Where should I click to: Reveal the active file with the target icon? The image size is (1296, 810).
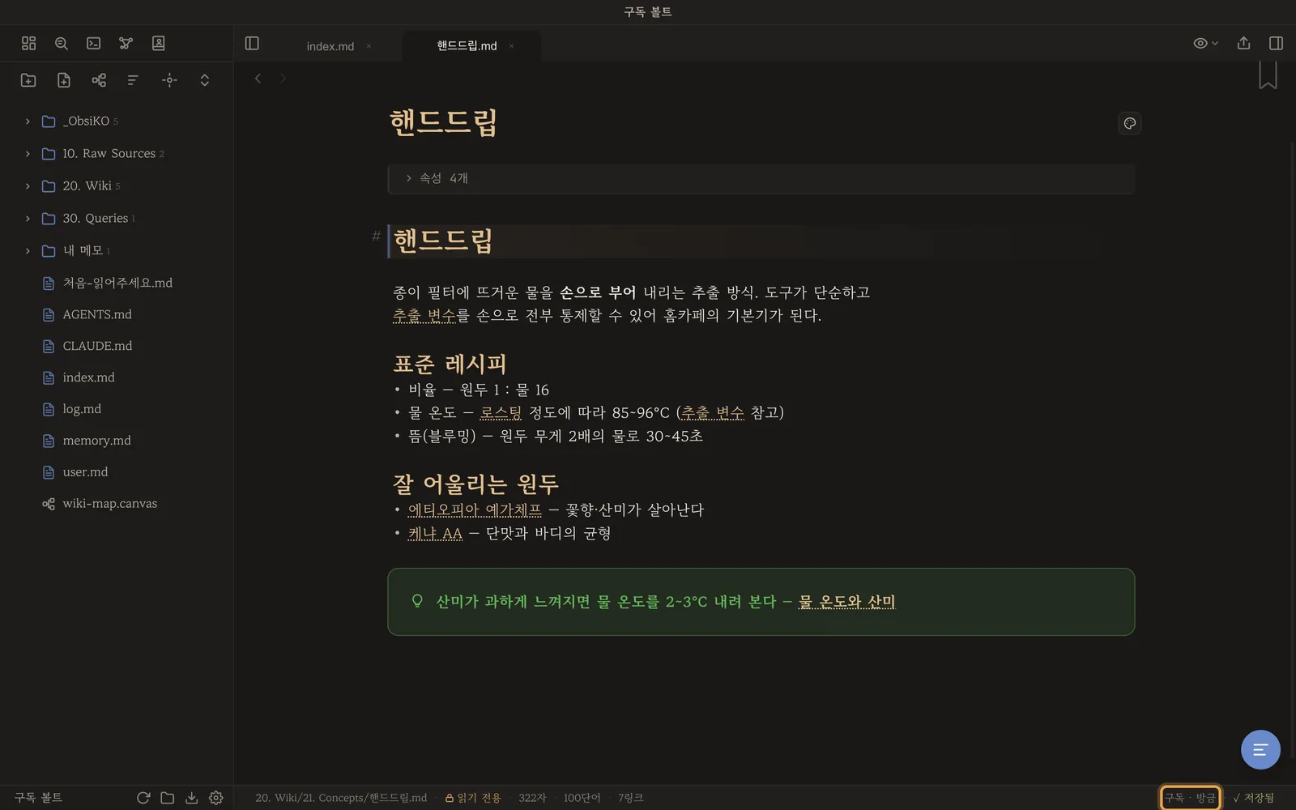click(x=169, y=80)
